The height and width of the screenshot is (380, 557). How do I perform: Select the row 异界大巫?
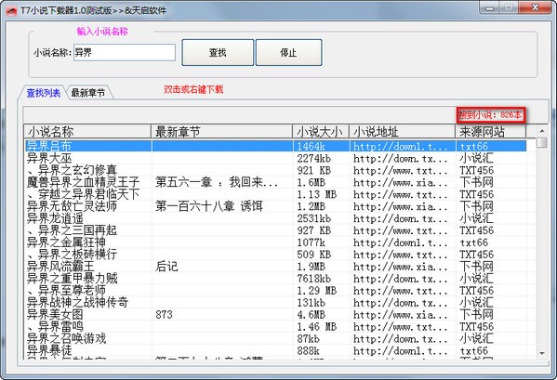tap(275, 158)
